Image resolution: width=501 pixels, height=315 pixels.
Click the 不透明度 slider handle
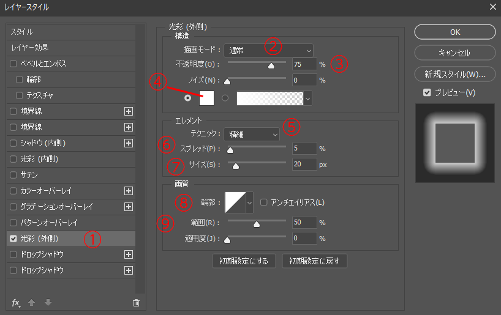271,65
